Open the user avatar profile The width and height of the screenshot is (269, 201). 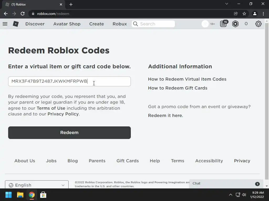[x=205, y=24]
